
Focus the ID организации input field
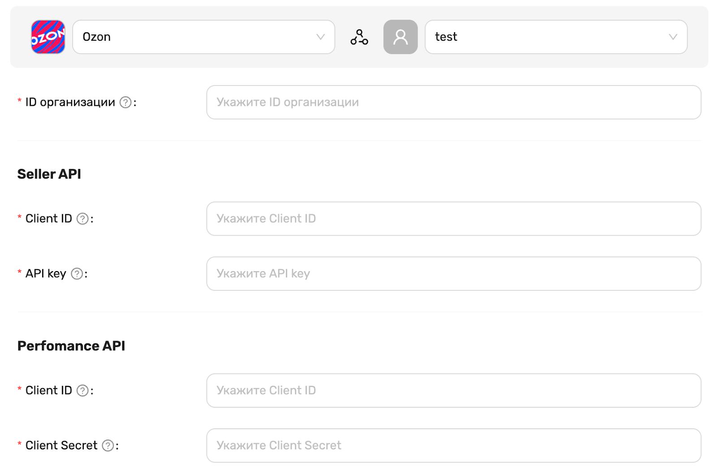pyautogui.click(x=454, y=103)
